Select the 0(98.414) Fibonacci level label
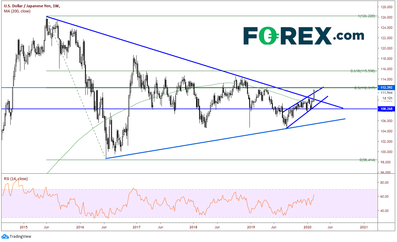The width and height of the screenshot is (397, 242). (367, 159)
